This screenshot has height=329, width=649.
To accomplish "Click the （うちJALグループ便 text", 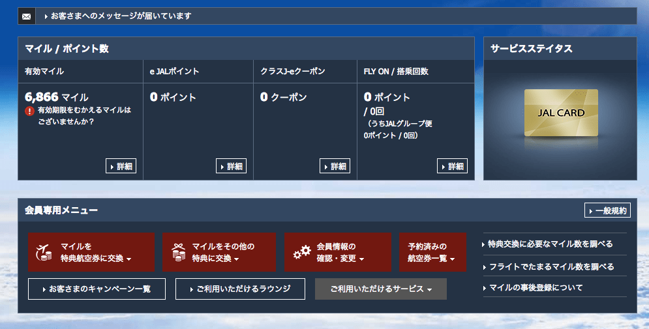I will (399, 124).
